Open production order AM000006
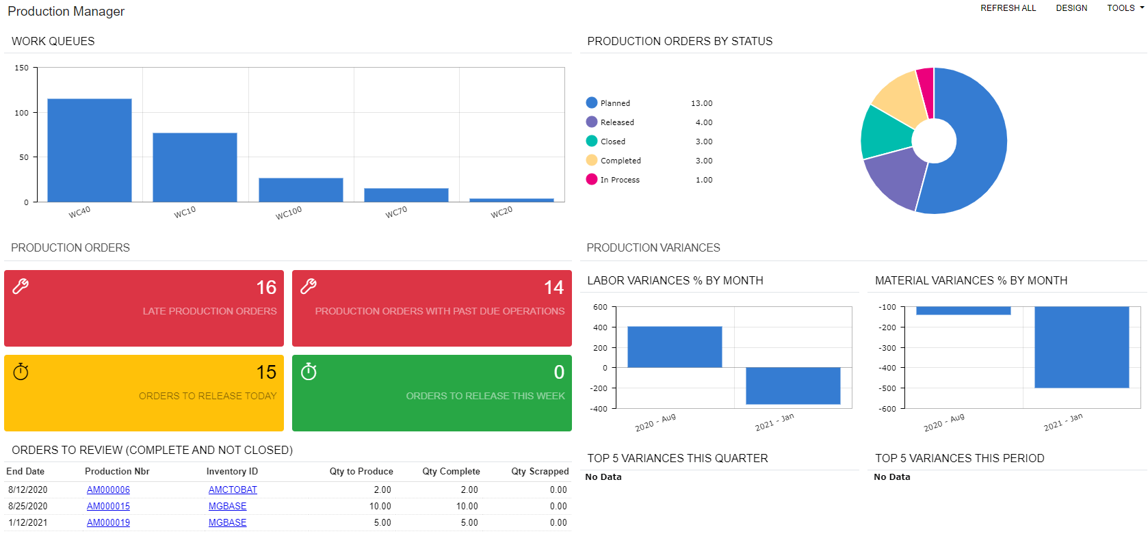 pyautogui.click(x=108, y=490)
